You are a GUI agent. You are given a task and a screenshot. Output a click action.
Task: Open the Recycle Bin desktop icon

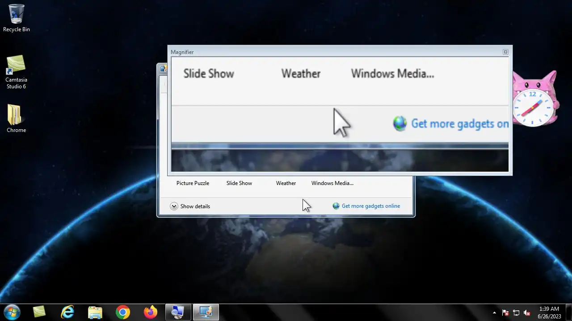17,18
